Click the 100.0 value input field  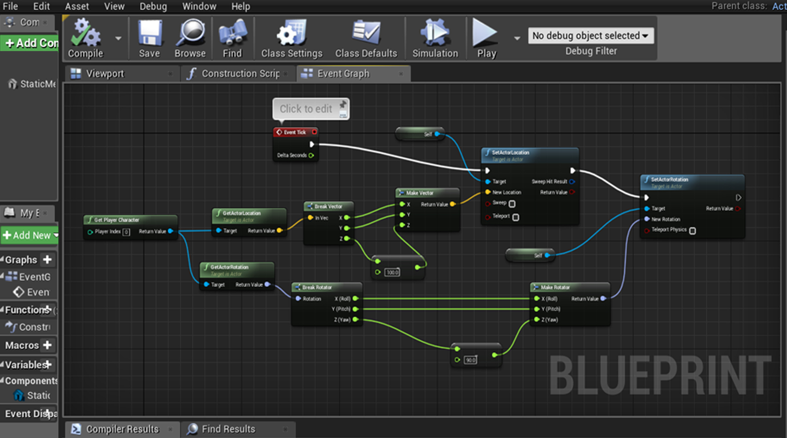tap(392, 272)
